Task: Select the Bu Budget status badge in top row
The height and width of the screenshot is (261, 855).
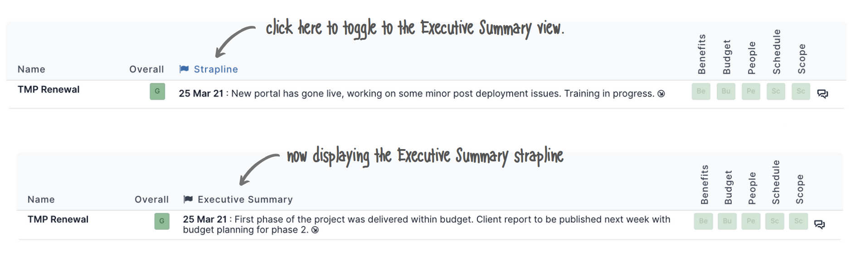Action: (726, 91)
